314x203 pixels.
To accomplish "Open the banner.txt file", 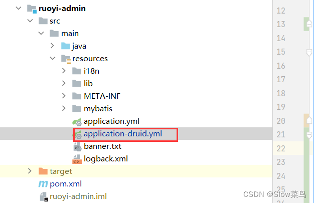I will click(x=102, y=146).
